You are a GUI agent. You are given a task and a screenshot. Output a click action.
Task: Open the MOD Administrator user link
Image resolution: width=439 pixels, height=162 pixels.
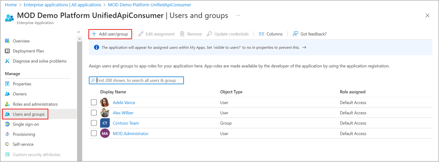pyautogui.click(x=131, y=134)
